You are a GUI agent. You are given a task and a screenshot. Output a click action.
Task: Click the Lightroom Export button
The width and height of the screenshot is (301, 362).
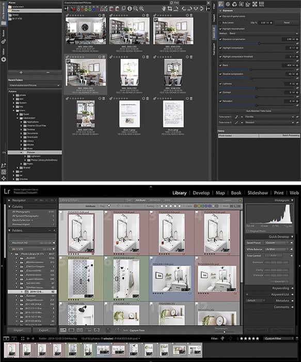(45, 330)
